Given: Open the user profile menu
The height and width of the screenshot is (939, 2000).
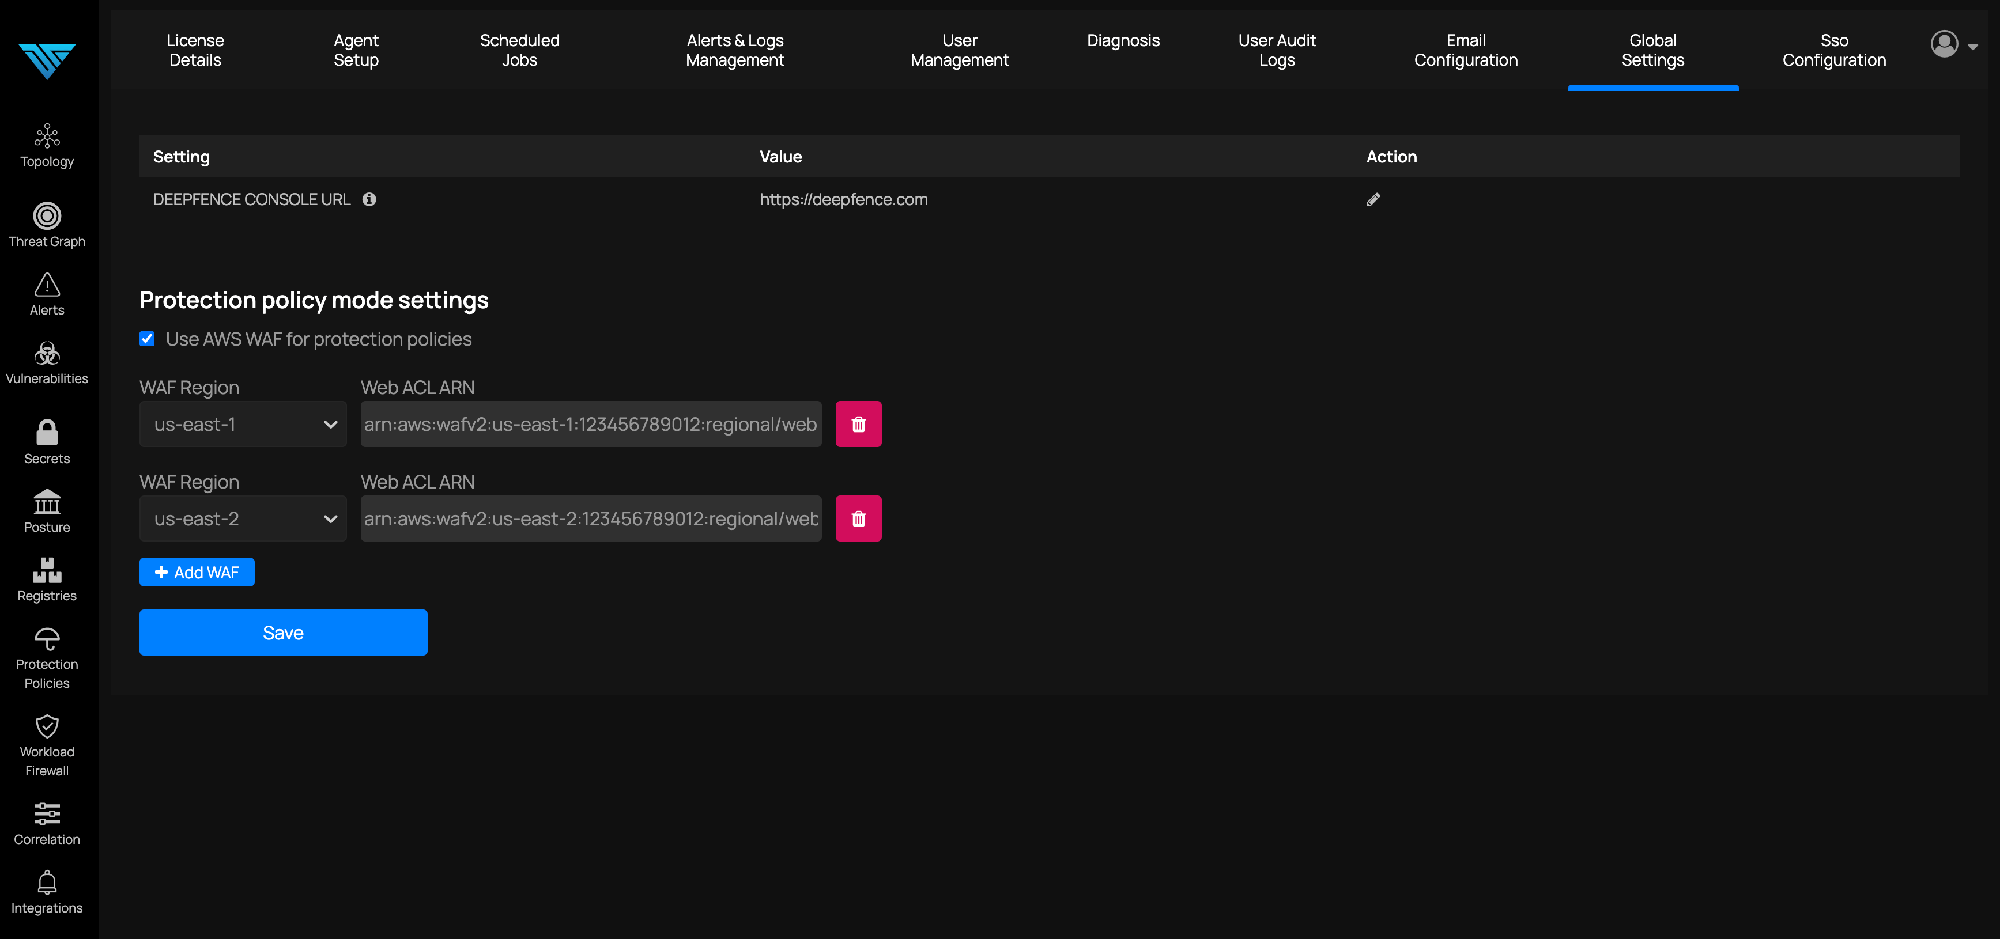Looking at the screenshot, I should 1944,44.
